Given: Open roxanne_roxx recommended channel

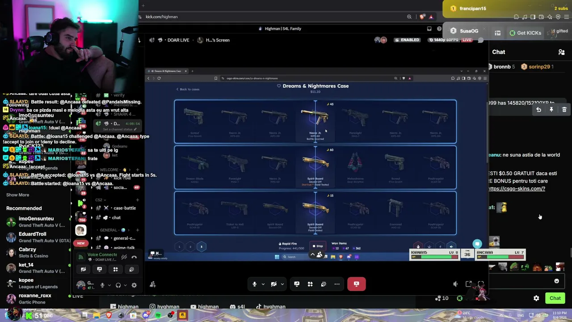Looking at the screenshot, I should click(x=36, y=299).
